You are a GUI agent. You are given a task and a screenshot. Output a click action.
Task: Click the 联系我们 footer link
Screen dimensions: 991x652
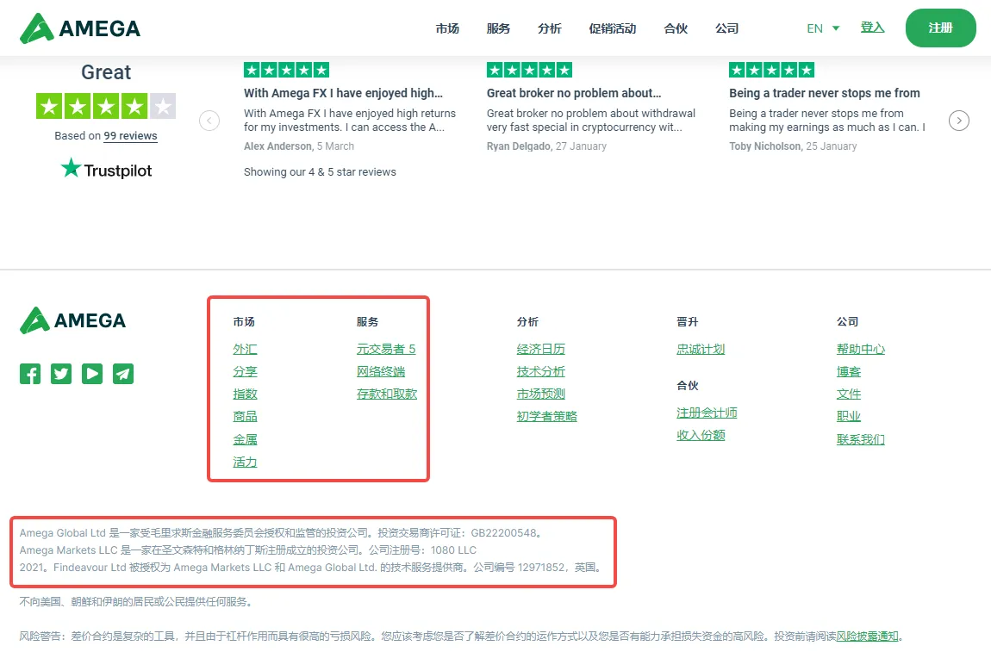tap(860, 440)
